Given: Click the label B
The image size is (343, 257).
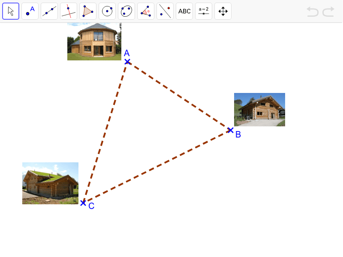Looking at the screenshot, I should click(x=238, y=134).
